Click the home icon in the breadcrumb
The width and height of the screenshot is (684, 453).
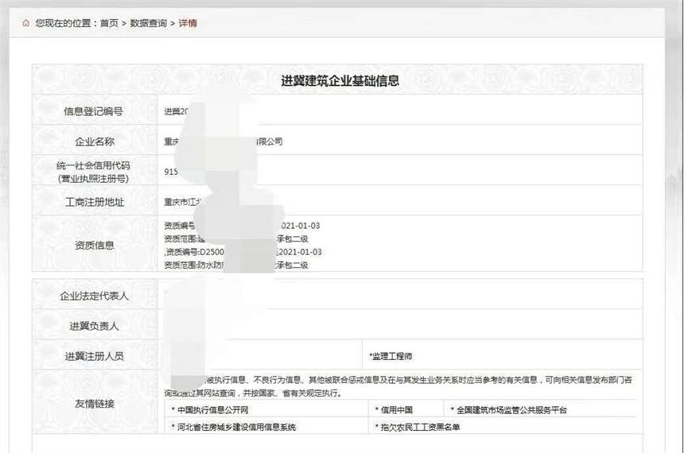(x=25, y=23)
